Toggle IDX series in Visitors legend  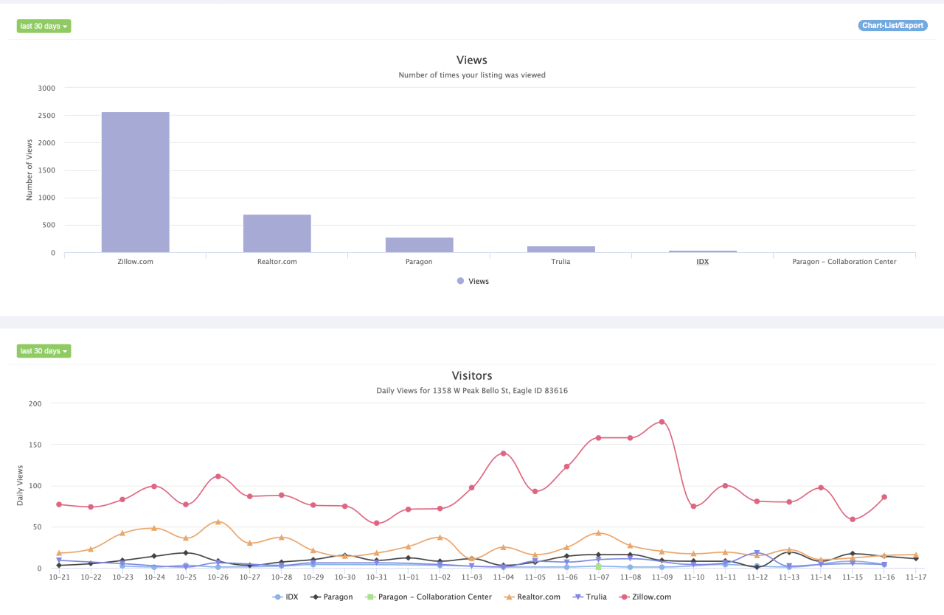click(x=285, y=597)
